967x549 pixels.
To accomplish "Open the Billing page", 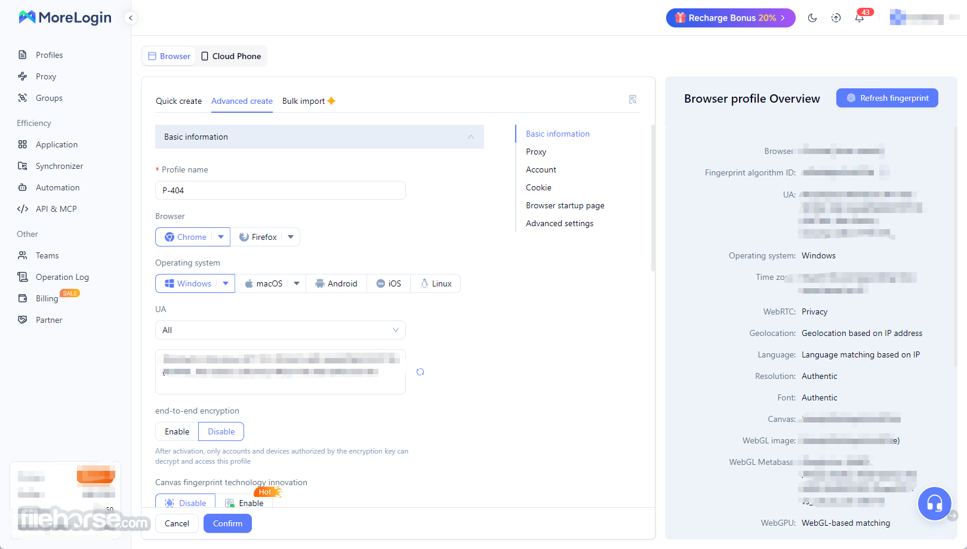I will [x=47, y=298].
